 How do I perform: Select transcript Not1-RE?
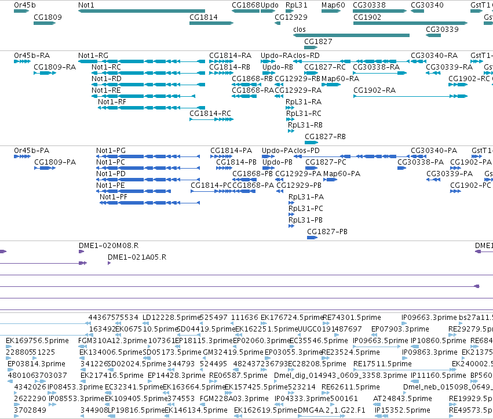point(106,90)
